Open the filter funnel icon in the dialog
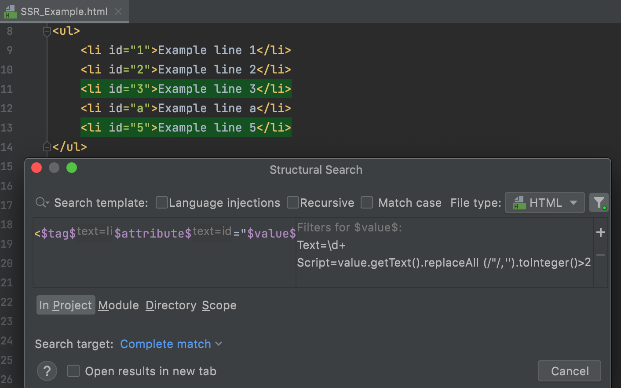Screen dimensions: 621x388 (x=599, y=202)
